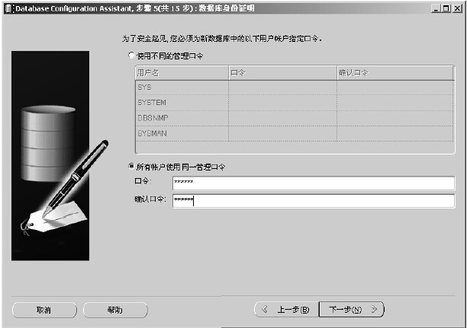Click 取消 to cancel the wizard
Image resolution: width=467 pixels, height=328 pixels.
click(44, 310)
